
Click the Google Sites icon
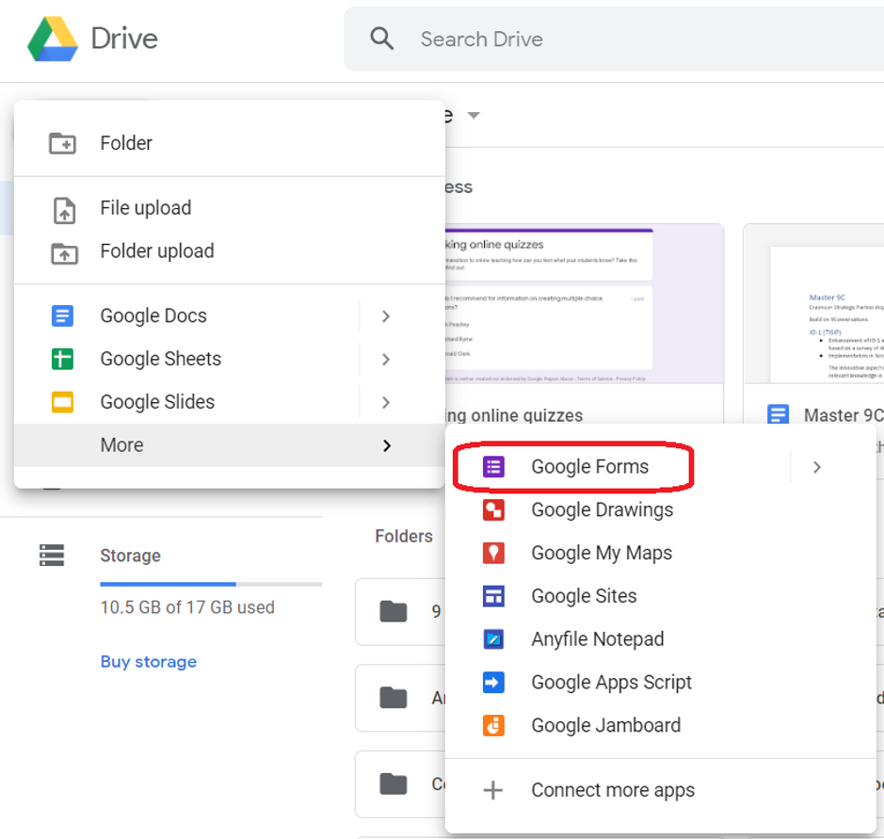493,596
